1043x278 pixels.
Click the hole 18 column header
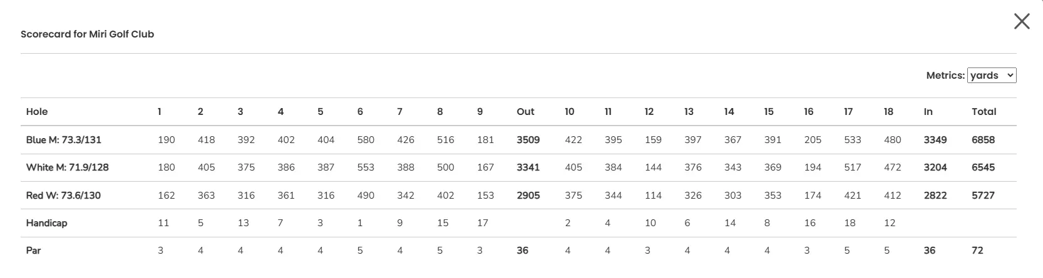[888, 112]
